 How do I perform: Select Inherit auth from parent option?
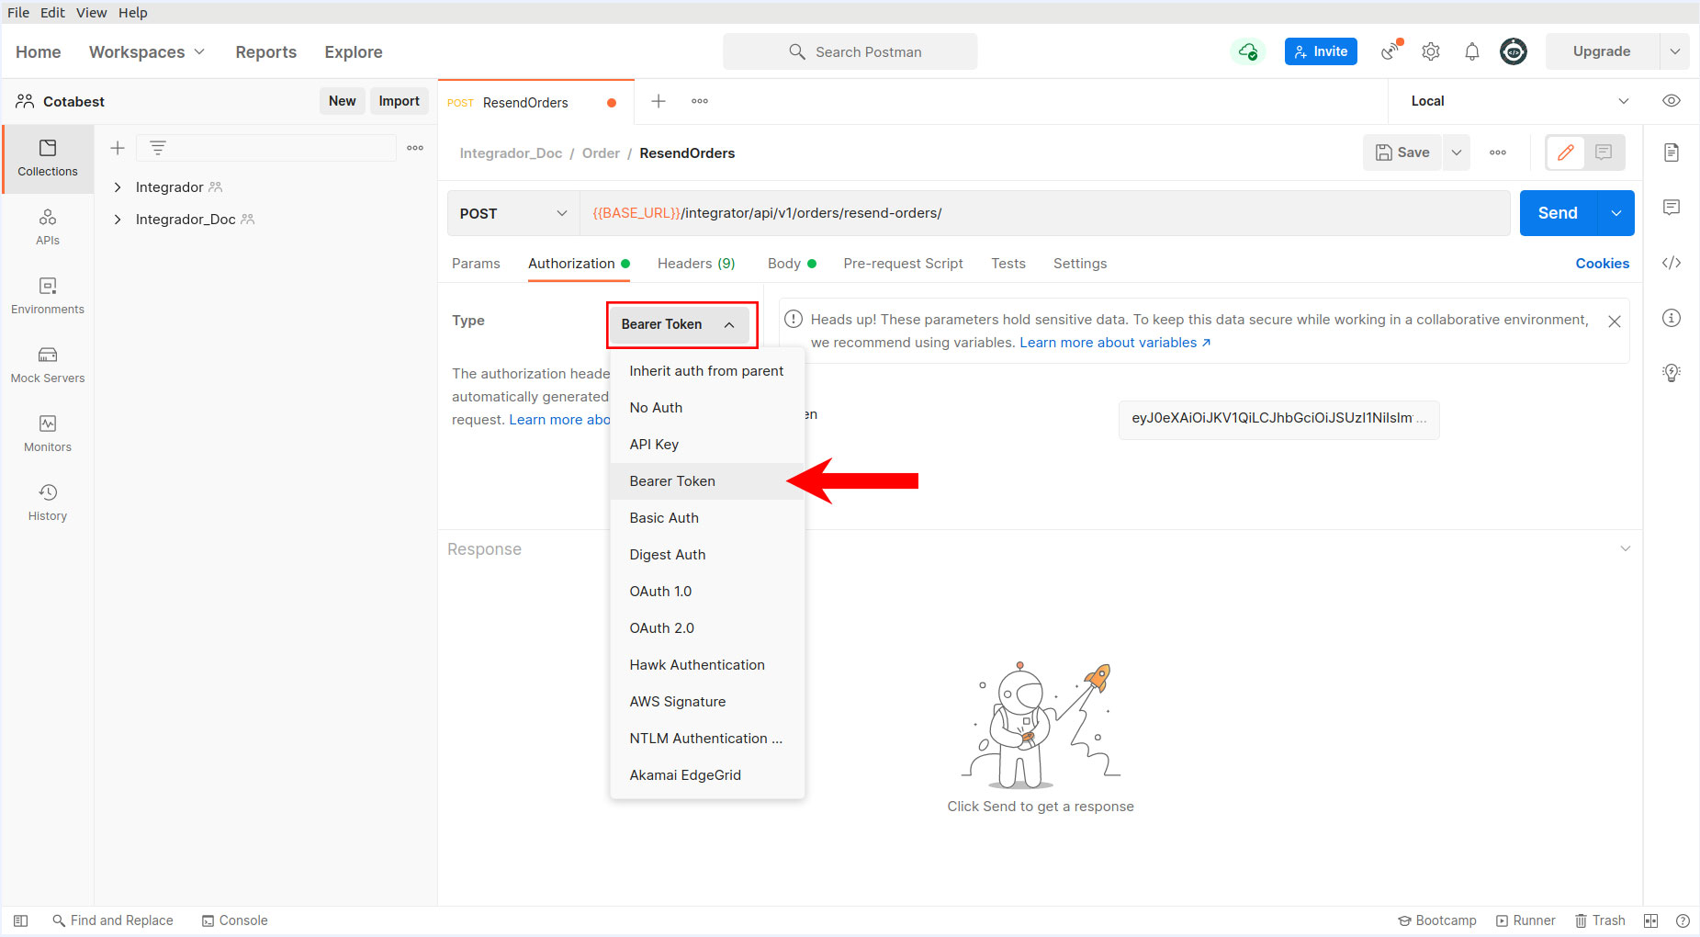707,371
